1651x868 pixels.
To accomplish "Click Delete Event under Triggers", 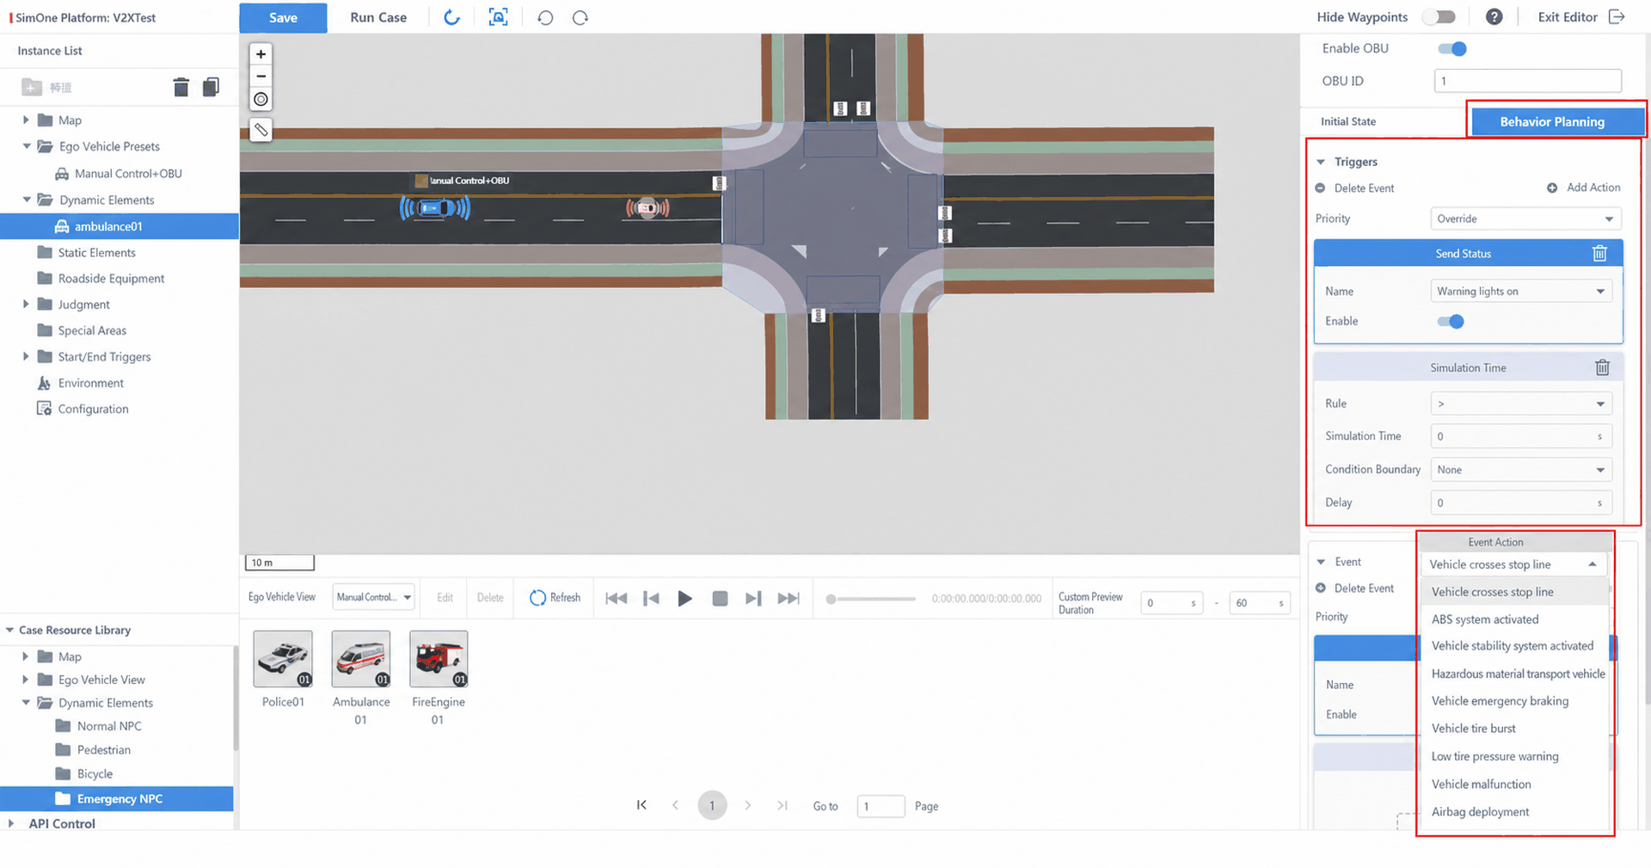I will pos(1364,188).
